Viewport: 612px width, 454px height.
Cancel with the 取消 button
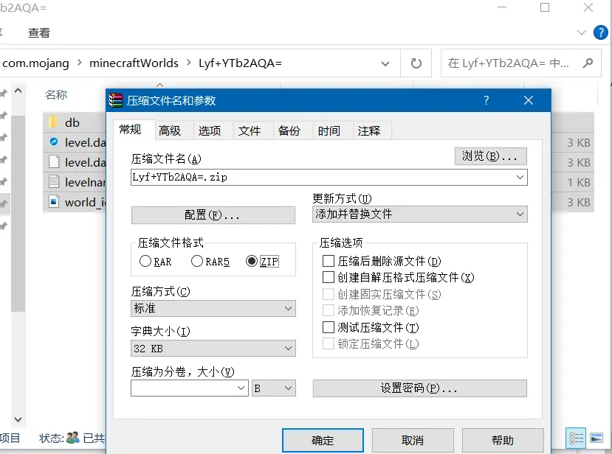tap(413, 440)
